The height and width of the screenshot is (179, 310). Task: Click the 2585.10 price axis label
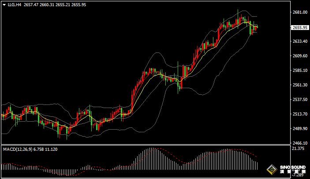(300, 71)
